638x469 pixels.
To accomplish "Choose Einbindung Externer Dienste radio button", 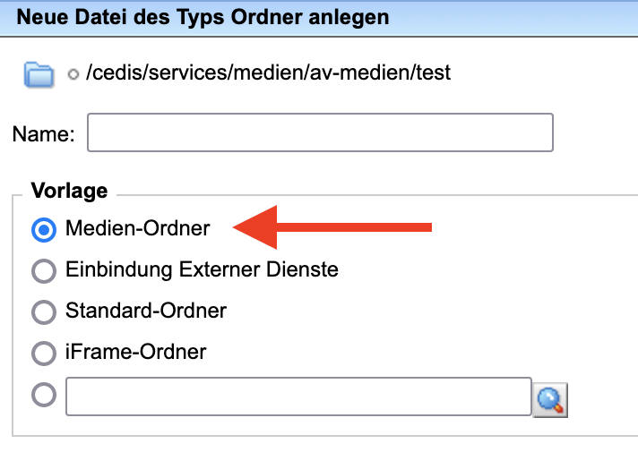I will (44, 271).
